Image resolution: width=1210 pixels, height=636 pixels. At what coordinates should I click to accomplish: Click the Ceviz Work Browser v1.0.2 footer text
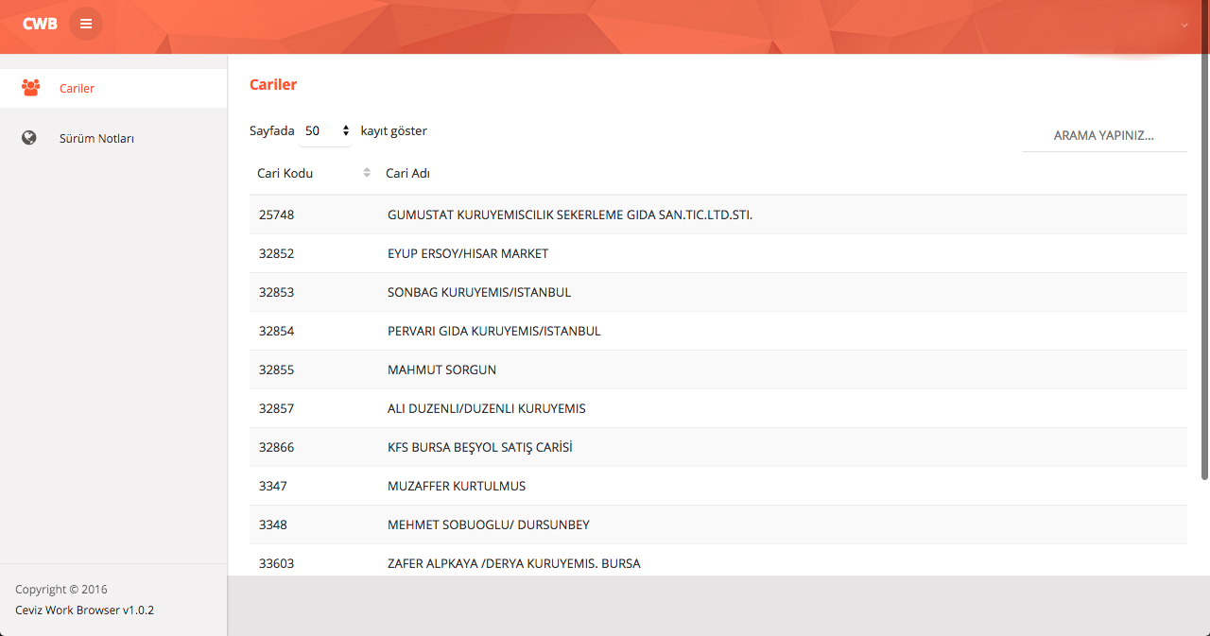click(84, 610)
